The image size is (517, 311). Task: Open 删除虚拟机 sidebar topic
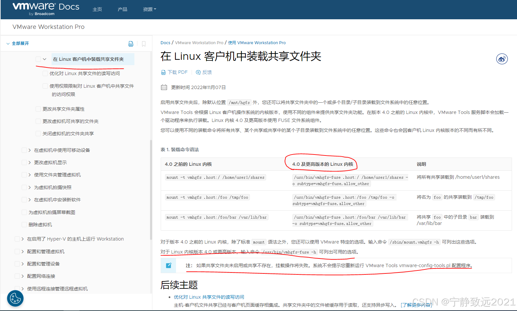[40, 225]
